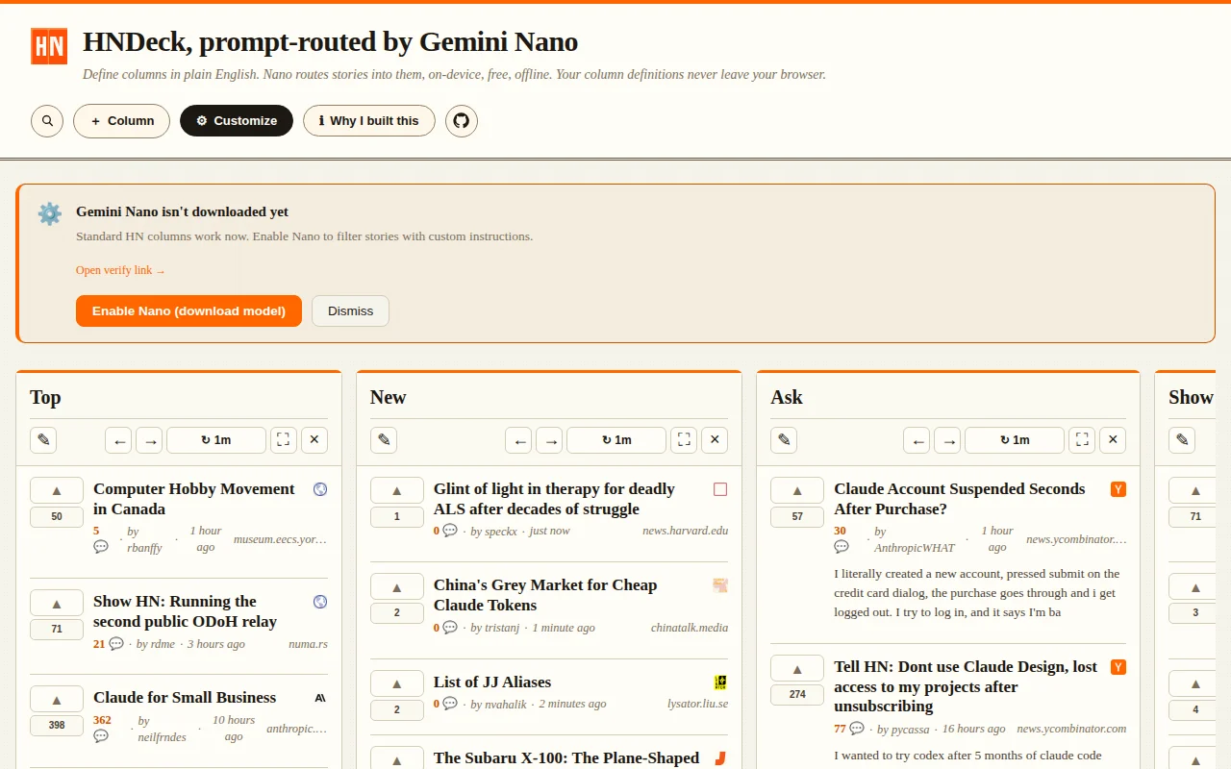Open 'Claude for Small Business' story
Viewport: 1231px width, 769px height.
[185, 698]
